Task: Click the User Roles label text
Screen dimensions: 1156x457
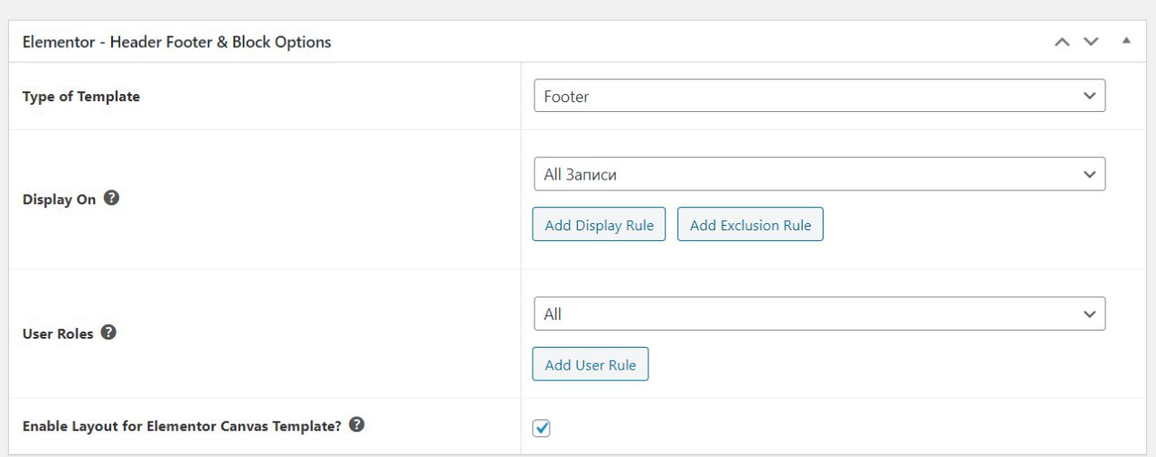Action: coord(58,333)
